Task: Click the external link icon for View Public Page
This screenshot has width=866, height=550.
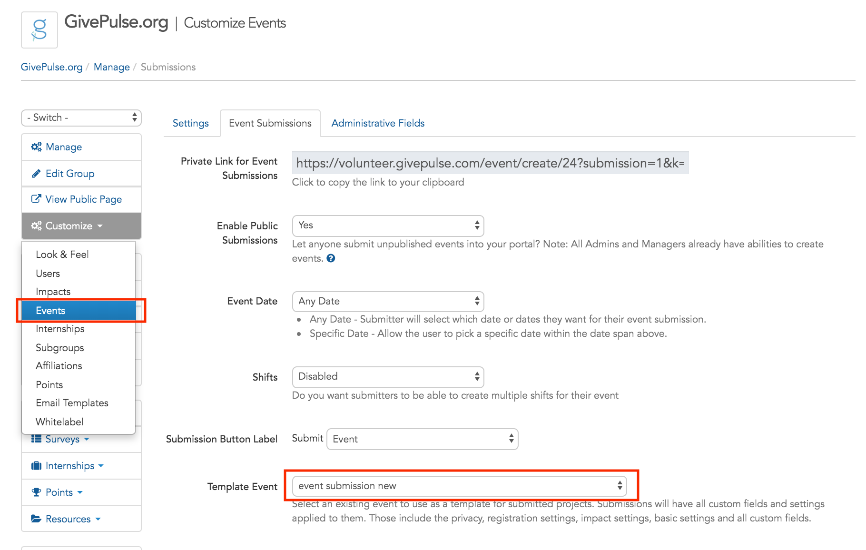Action: coord(36,199)
